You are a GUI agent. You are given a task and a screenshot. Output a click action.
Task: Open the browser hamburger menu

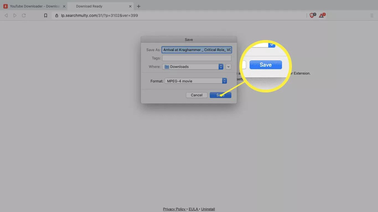(x=372, y=16)
